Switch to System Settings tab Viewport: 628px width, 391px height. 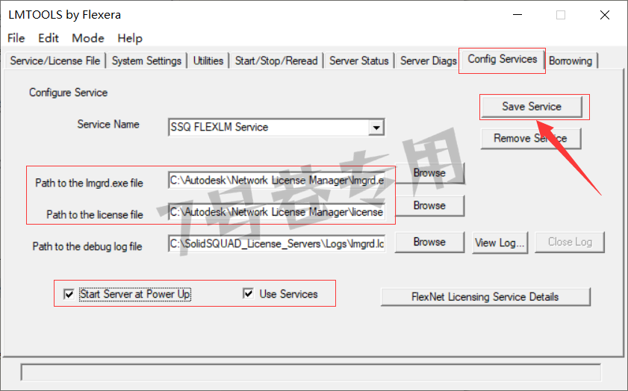[x=146, y=61]
